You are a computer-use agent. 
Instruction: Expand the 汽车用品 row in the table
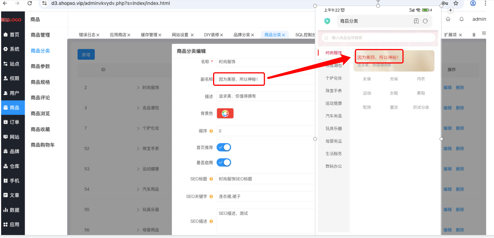point(138,189)
